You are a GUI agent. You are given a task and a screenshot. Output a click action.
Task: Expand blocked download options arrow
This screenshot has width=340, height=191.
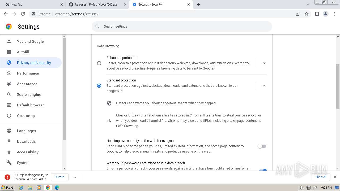[75, 177]
